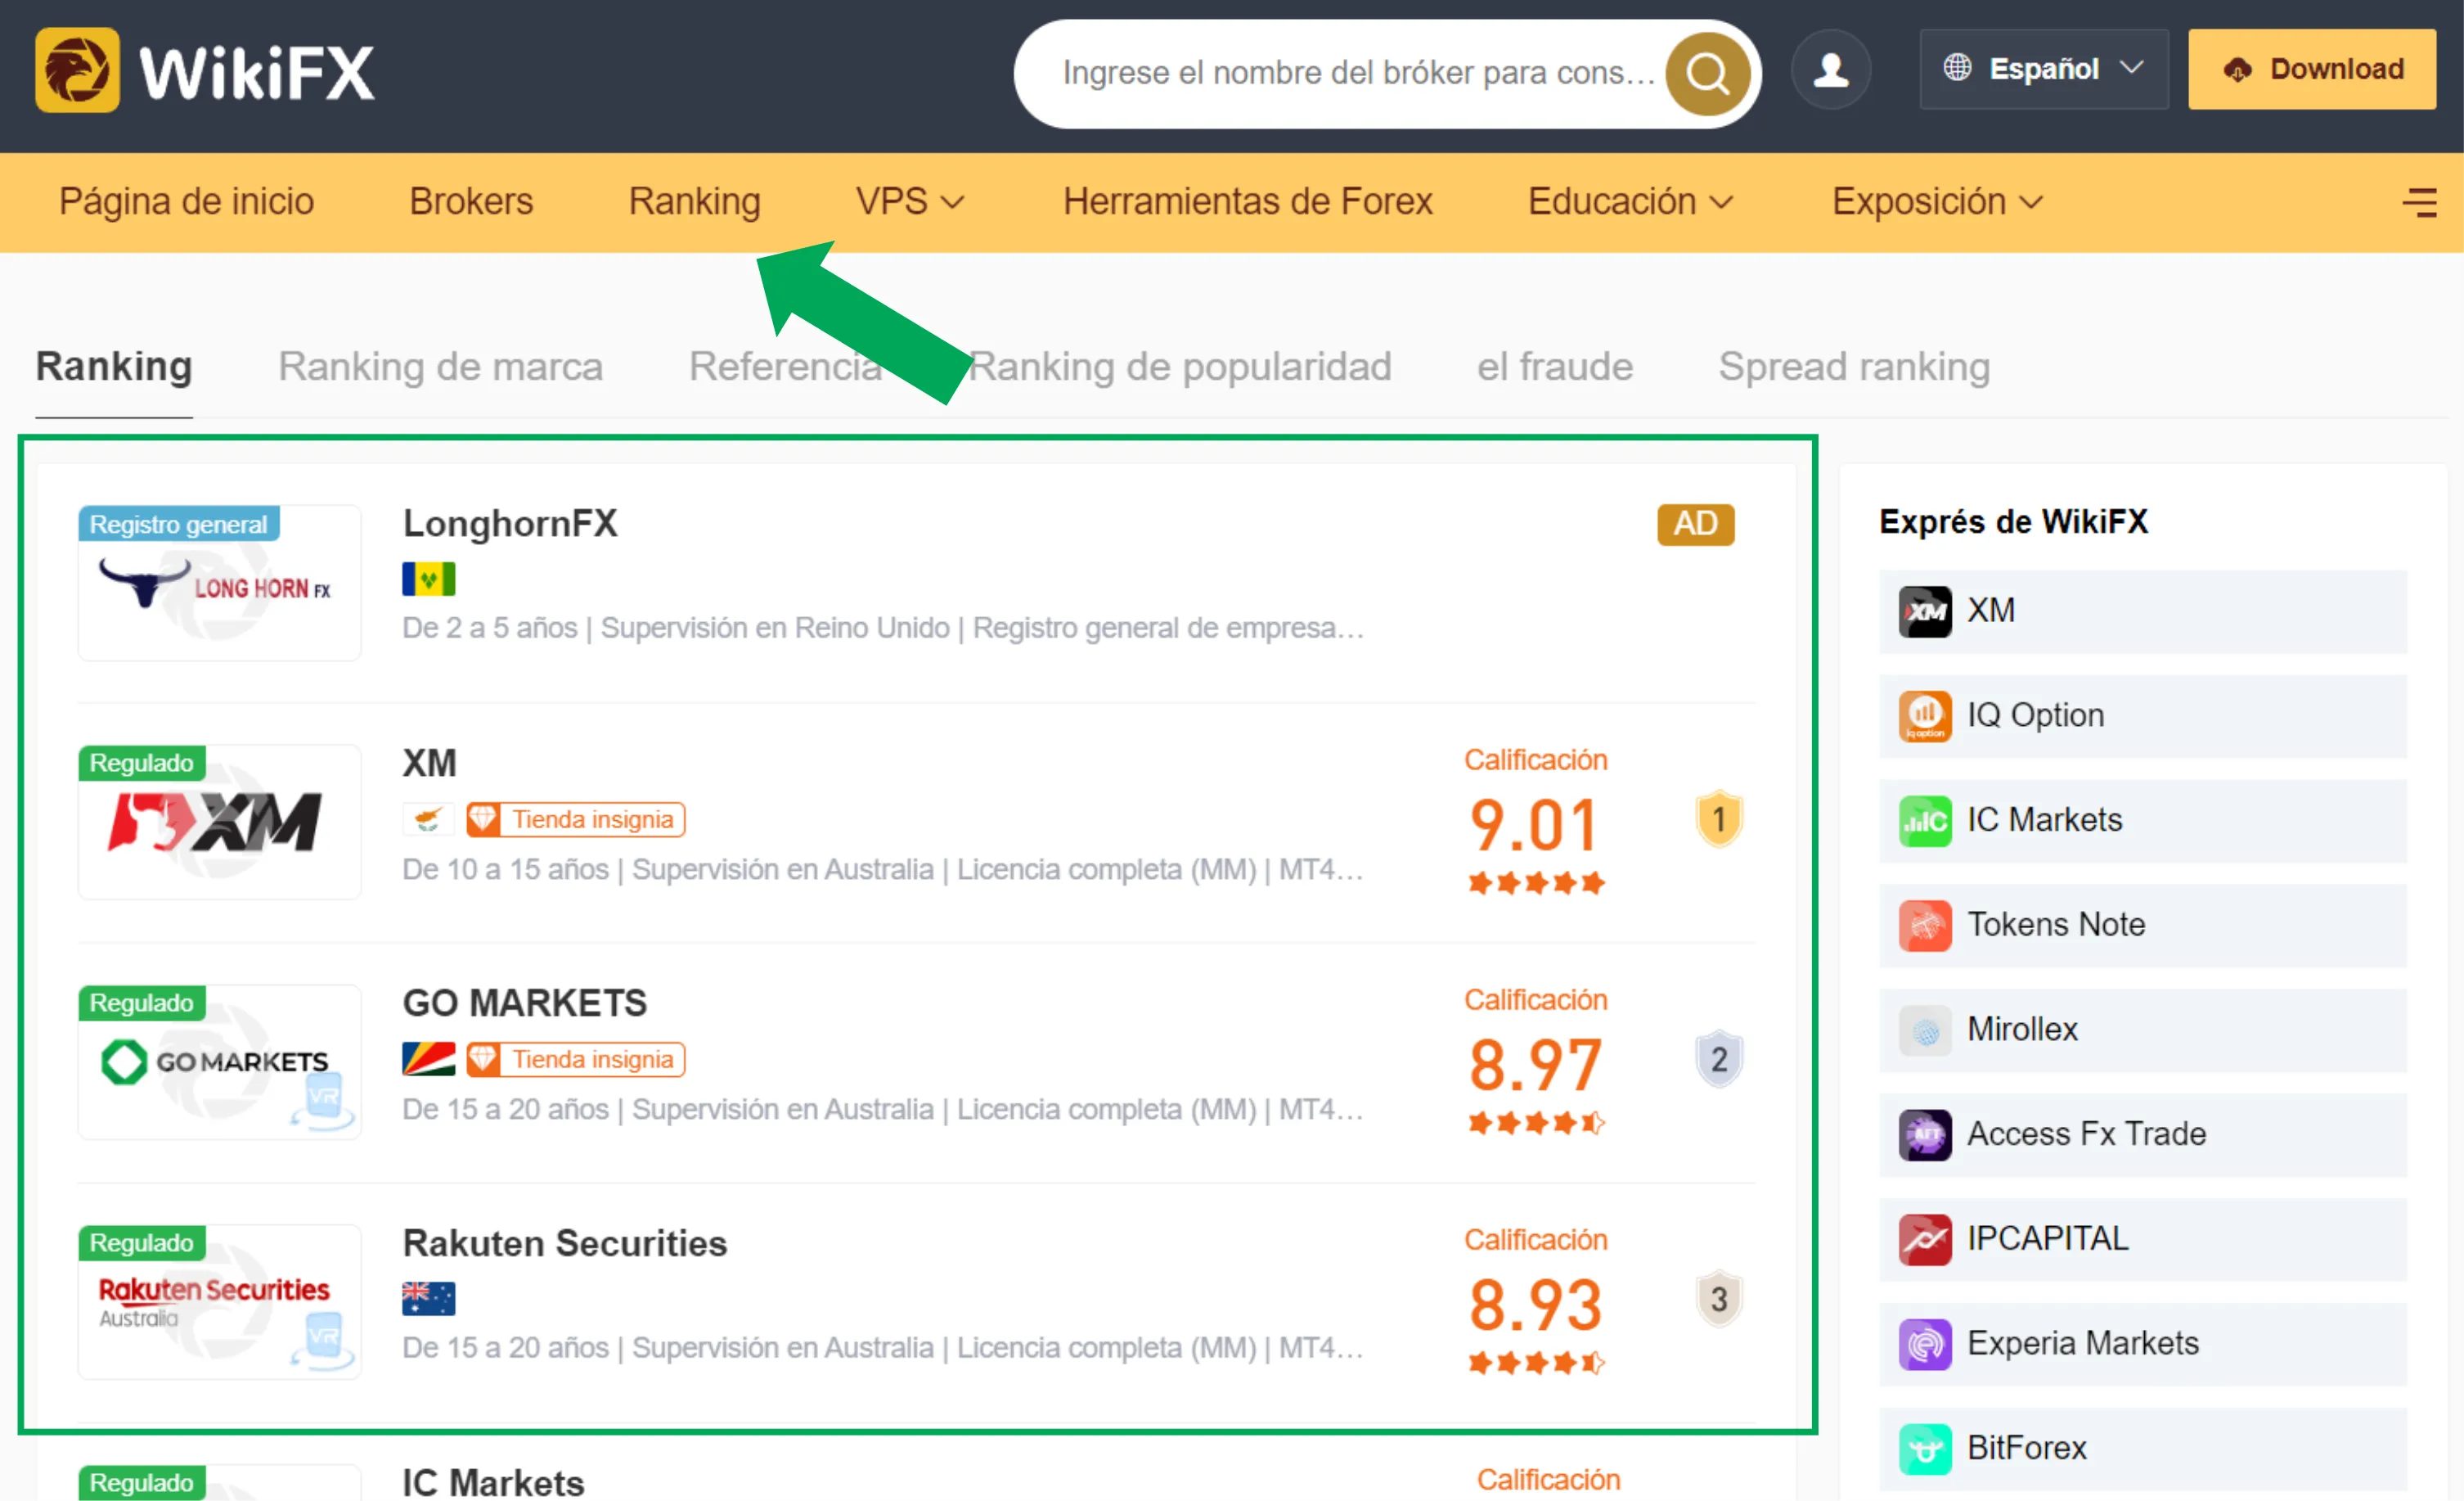Open the Brokers menu item

(x=471, y=202)
